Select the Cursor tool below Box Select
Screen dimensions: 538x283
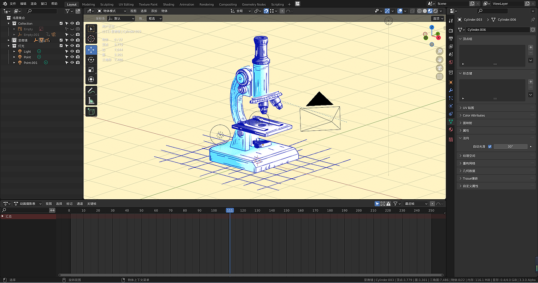[91, 39]
